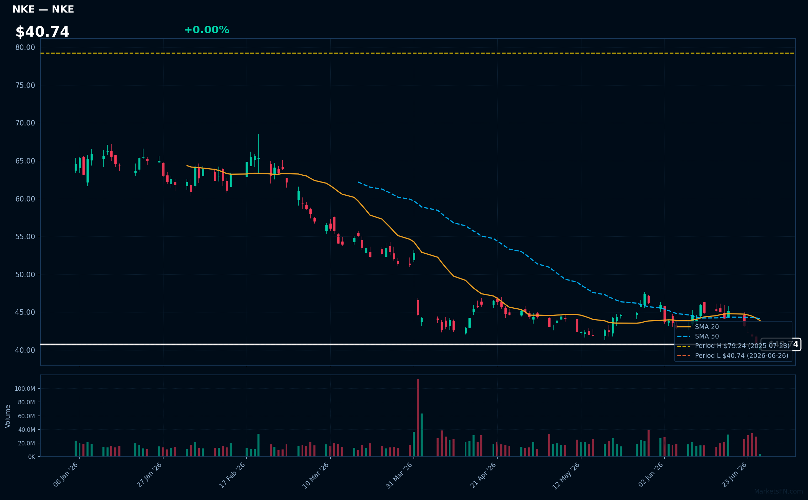Click the 40.00 price axis label
This screenshot has height=500, width=808.
25,350
